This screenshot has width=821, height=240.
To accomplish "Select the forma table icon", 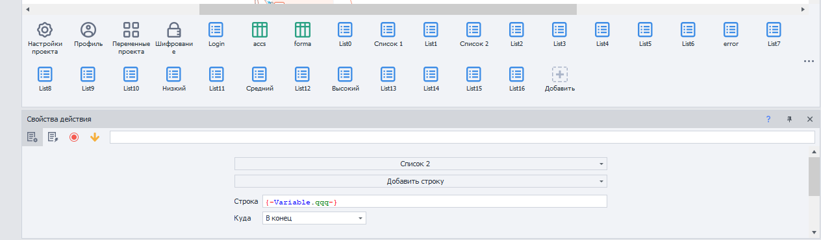I will (302, 30).
